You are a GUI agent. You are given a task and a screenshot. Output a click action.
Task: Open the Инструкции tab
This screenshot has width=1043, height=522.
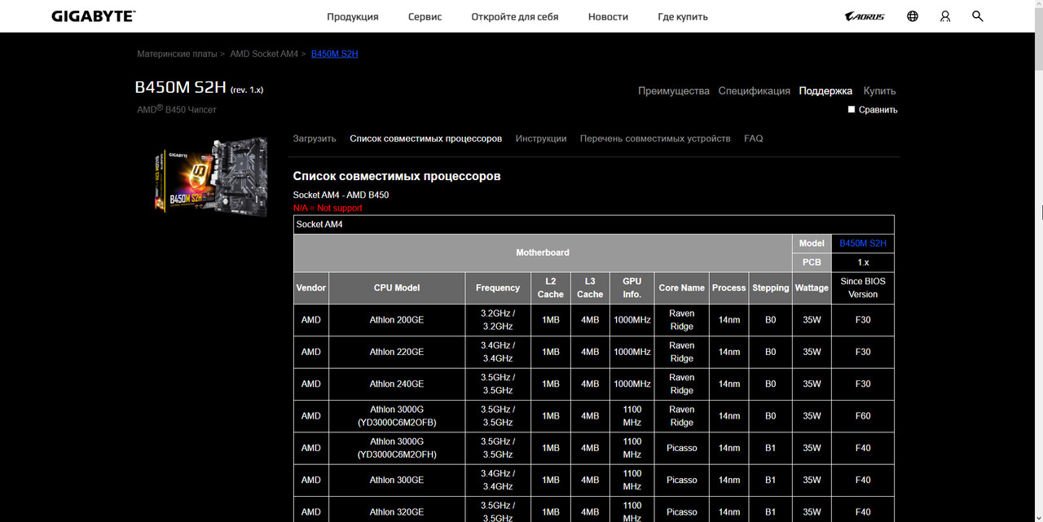(x=541, y=138)
